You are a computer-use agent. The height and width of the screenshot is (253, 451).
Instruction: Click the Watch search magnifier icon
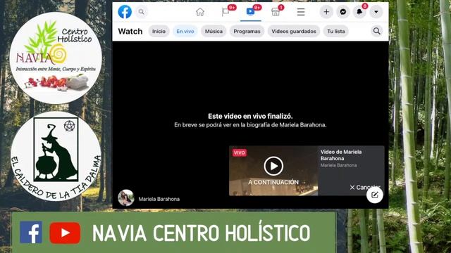pos(376,31)
